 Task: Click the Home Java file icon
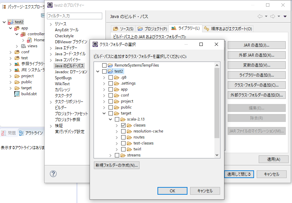29,40
